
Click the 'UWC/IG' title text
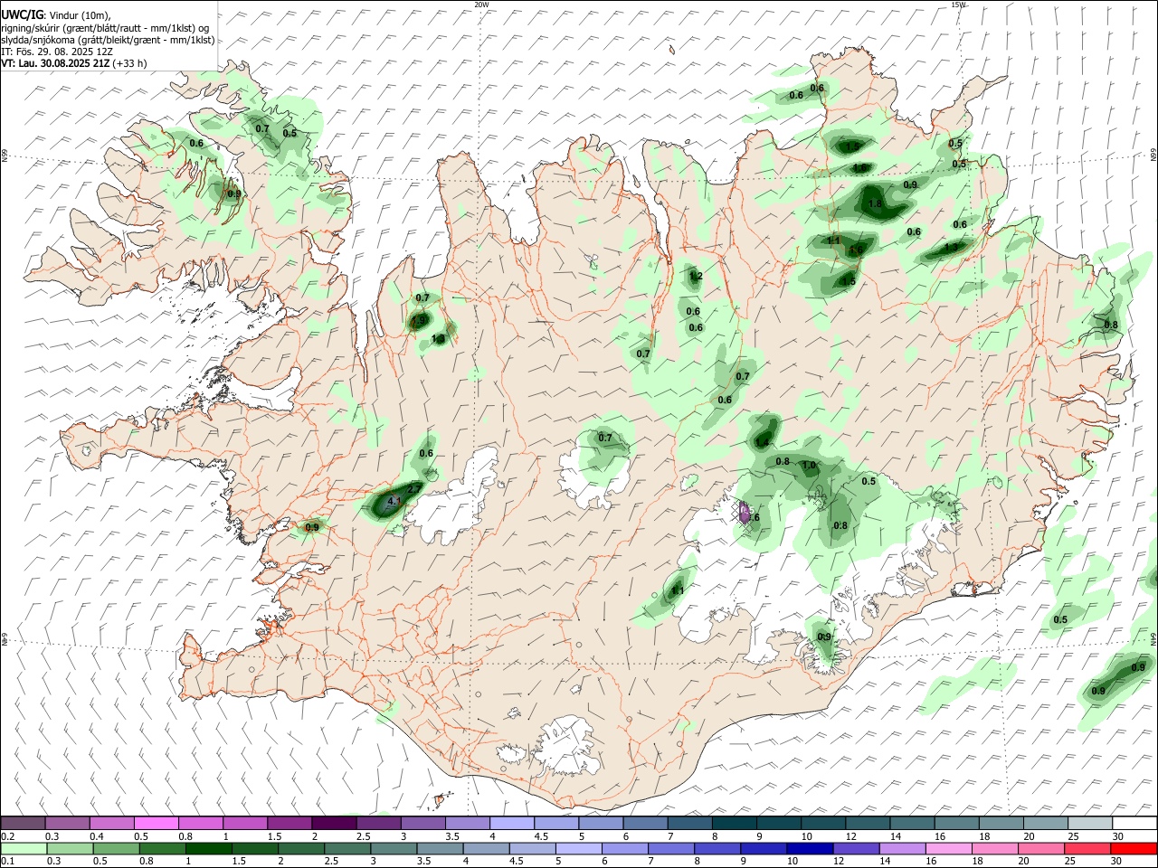point(22,15)
